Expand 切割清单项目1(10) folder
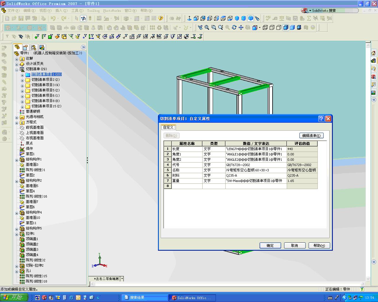 pos(22,75)
